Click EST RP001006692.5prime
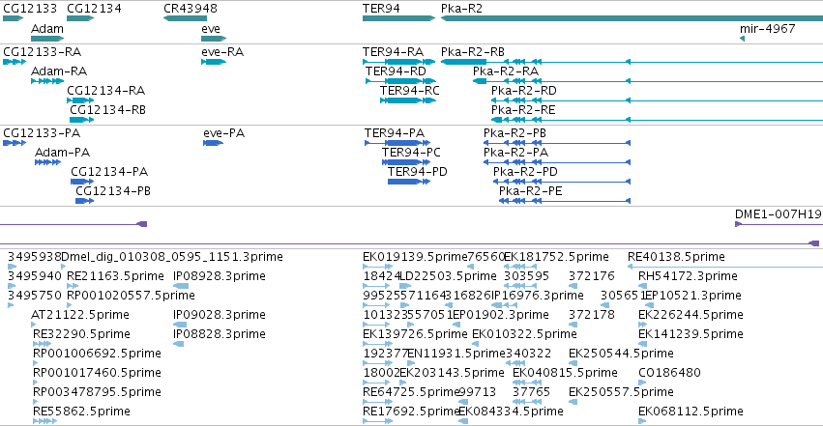 point(97,354)
